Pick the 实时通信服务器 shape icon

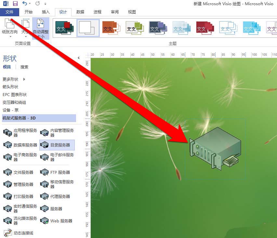[x=7, y=209]
